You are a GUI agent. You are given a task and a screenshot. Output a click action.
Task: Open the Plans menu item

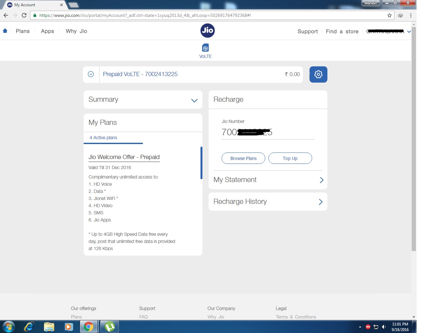22,31
